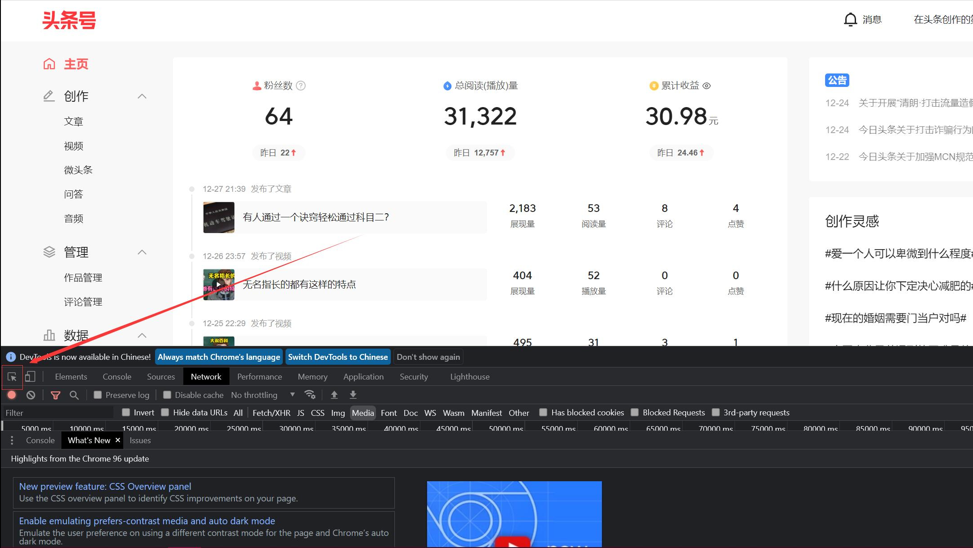The image size is (973, 548).
Task: Stop network recording with the red button
Action: tap(12, 395)
